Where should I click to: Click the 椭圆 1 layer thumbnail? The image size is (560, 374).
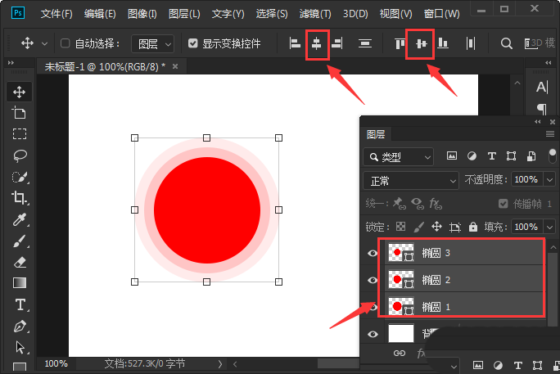pyautogui.click(x=400, y=306)
